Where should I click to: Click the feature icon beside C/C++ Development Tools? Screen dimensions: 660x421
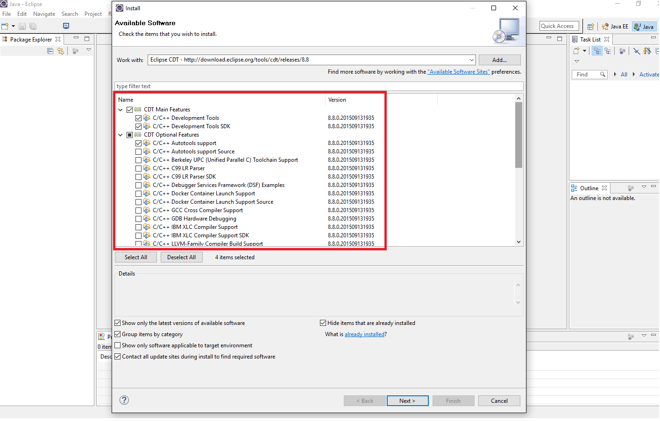tap(147, 118)
